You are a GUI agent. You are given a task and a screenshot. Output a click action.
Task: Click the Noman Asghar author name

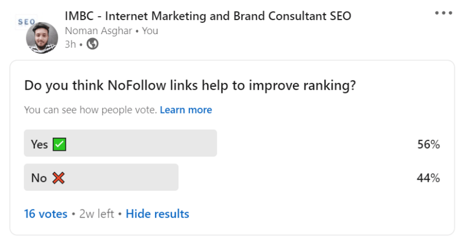tap(99, 31)
